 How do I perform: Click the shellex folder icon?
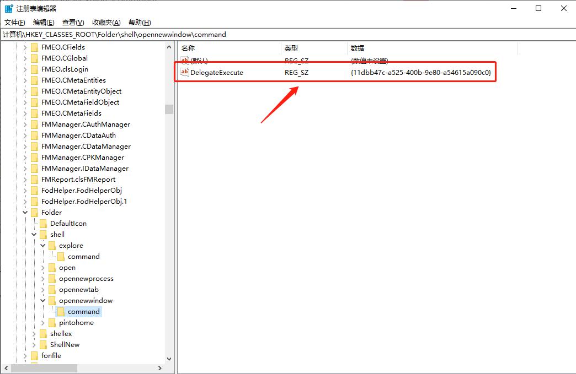[42, 333]
